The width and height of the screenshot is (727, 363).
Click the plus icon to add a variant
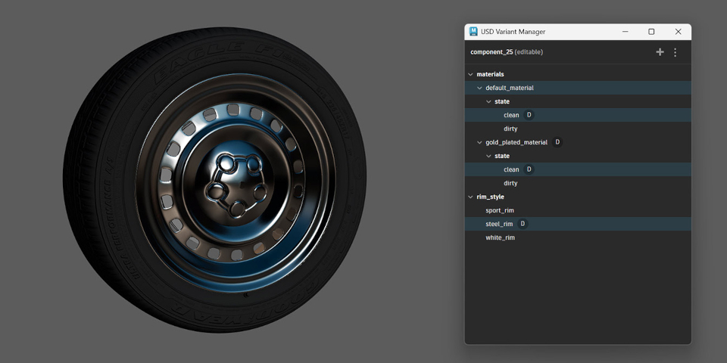tap(660, 52)
